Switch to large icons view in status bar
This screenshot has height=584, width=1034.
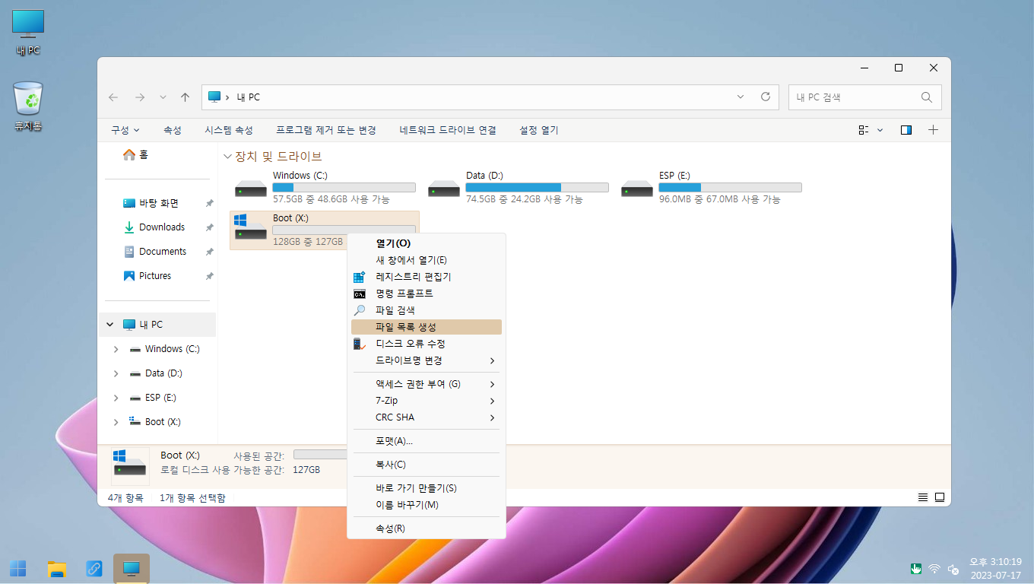coord(940,497)
